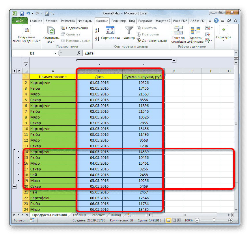Open the Name Box dropdown arrow
Viewport: 250px width, 235px height.
[x=55, y=53]
